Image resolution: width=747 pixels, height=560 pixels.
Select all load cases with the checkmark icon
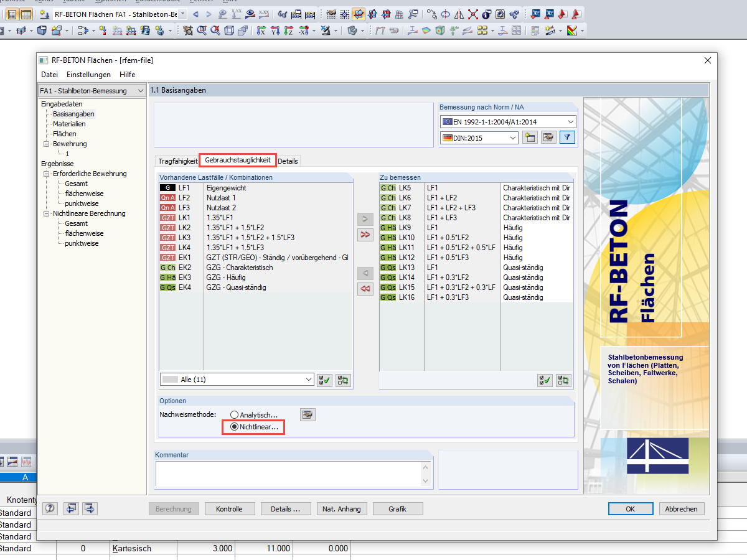point(324,380)
